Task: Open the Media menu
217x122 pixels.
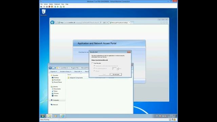Action: click(x=51, y=4)
